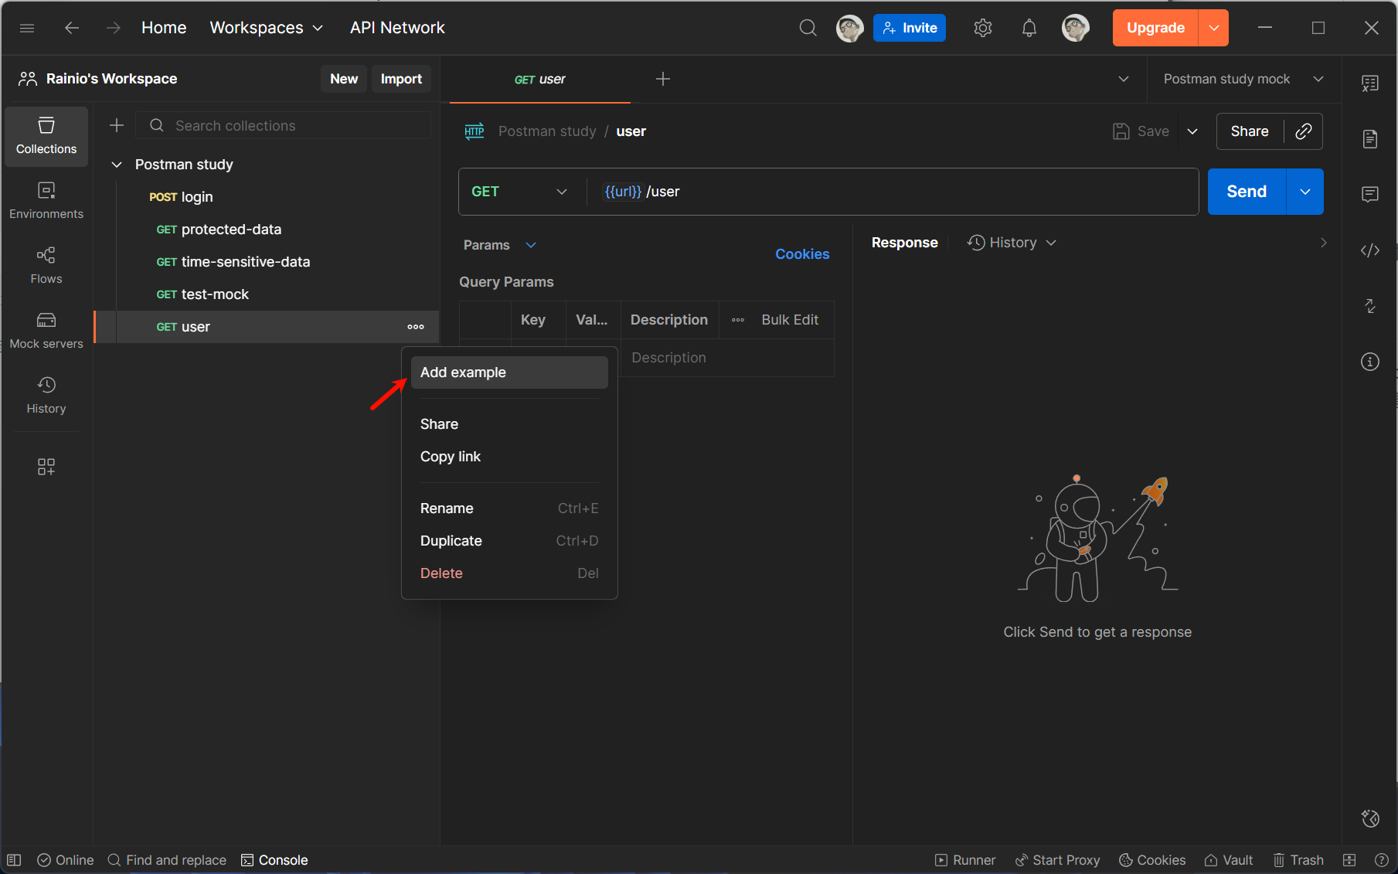1398x874 pixels.
Task: Copy request link with chain icon
Action: (x=1304, y=131)
